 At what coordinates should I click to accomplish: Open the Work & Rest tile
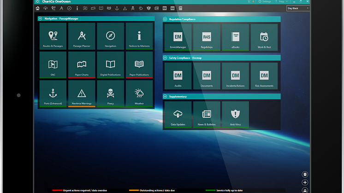264,37
